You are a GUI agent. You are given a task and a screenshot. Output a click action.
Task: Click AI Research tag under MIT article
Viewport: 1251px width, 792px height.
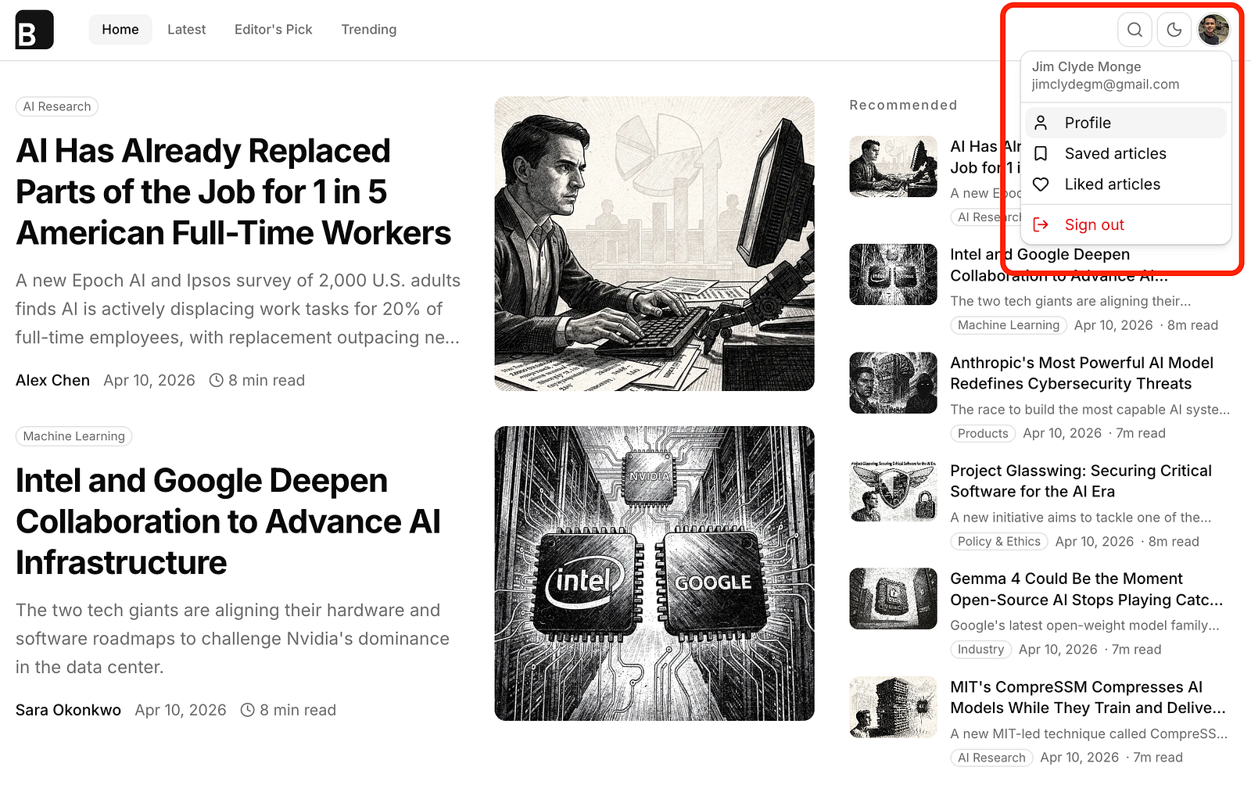tap(991, 758)
